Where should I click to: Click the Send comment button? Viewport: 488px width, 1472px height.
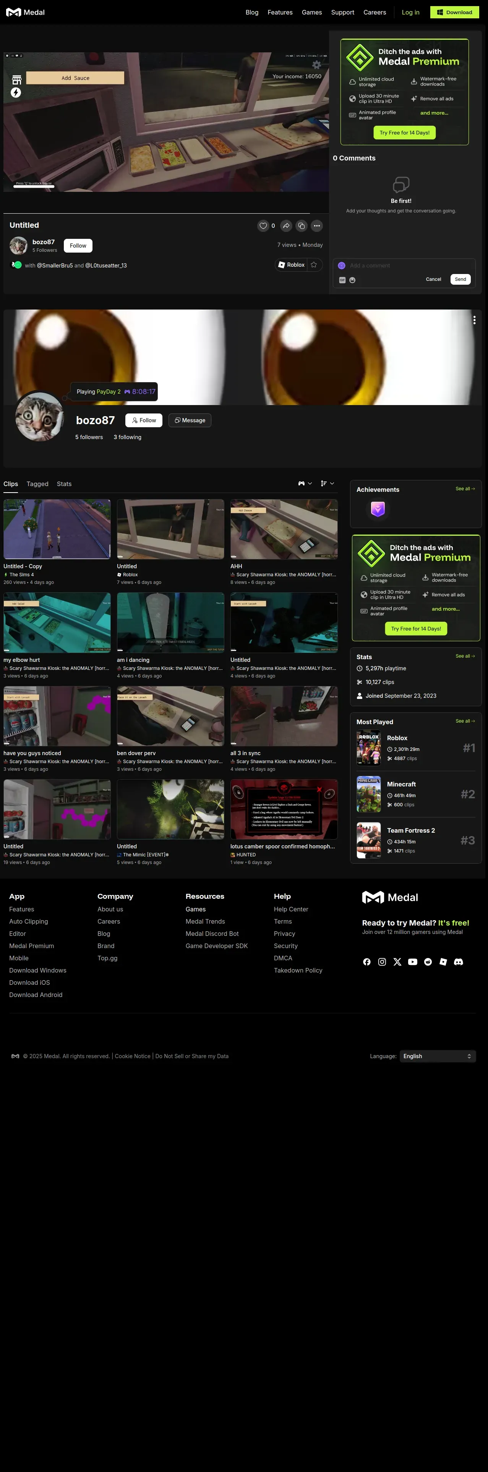tap(460, 279)
